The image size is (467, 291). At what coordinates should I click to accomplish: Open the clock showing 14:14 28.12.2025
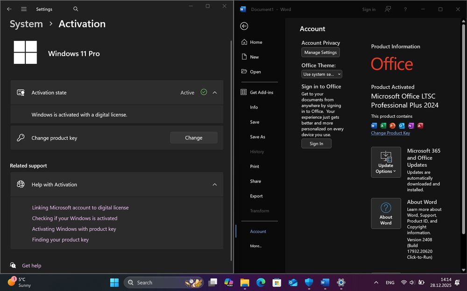point(441,283)
